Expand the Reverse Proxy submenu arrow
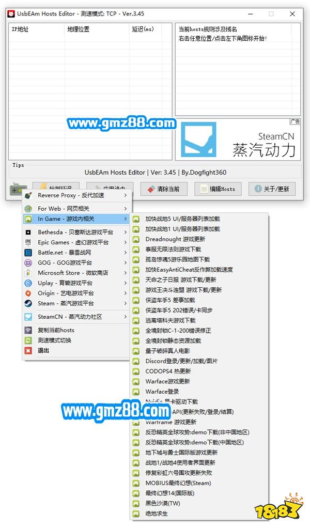310x528 pixels. point(125,195)
